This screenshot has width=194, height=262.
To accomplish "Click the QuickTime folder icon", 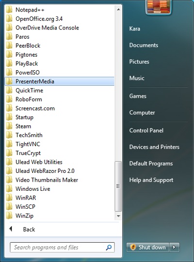I will (9, 91).
